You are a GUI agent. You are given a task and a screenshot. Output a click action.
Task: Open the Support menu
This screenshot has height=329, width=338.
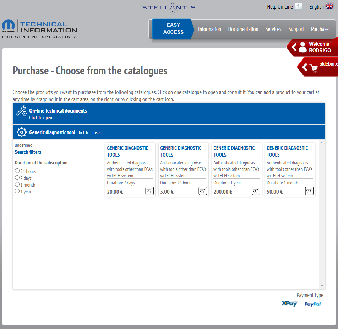click(296, 29)
